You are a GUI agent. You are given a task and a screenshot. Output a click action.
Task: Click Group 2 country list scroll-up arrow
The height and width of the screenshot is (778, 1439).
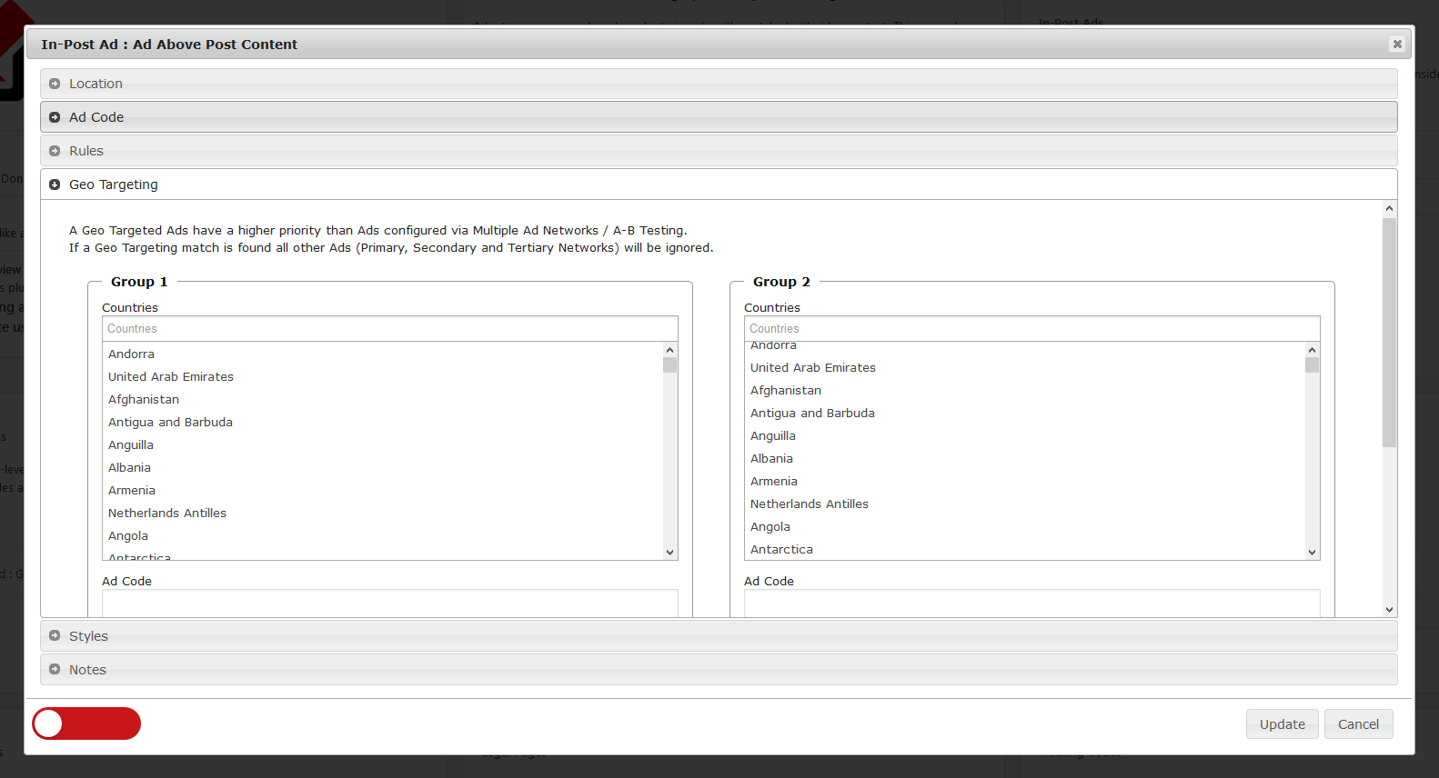pos(1312,350)
